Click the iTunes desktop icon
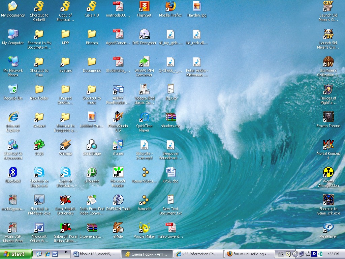This screenshot has width=345, height=259. click(x=118, y=145)
